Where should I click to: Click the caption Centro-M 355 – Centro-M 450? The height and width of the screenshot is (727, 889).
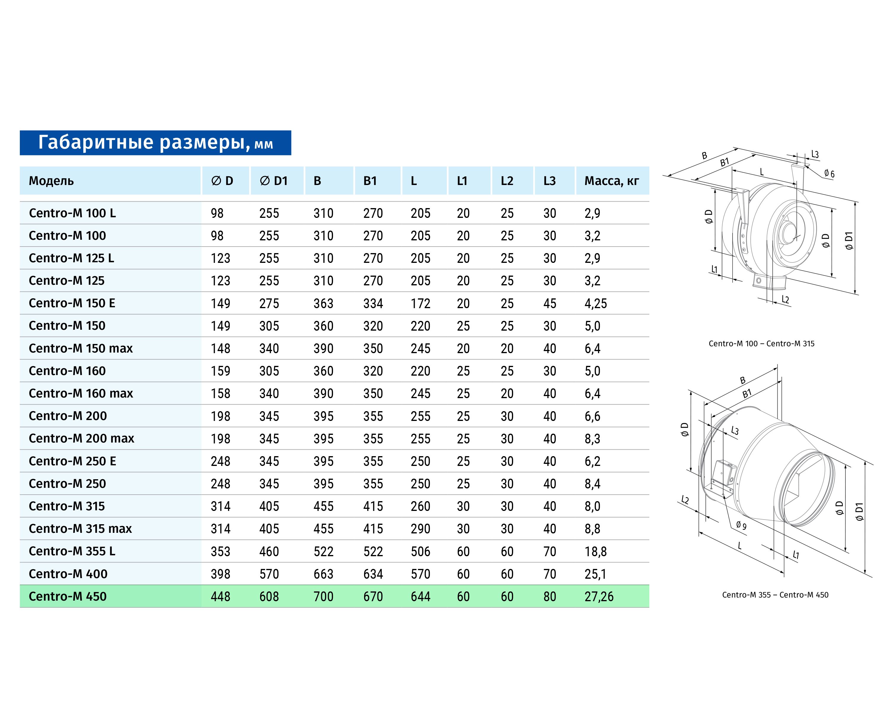point(775,595)
